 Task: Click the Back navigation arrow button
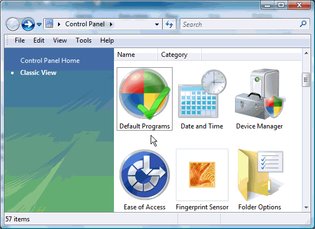coord(13,24)
